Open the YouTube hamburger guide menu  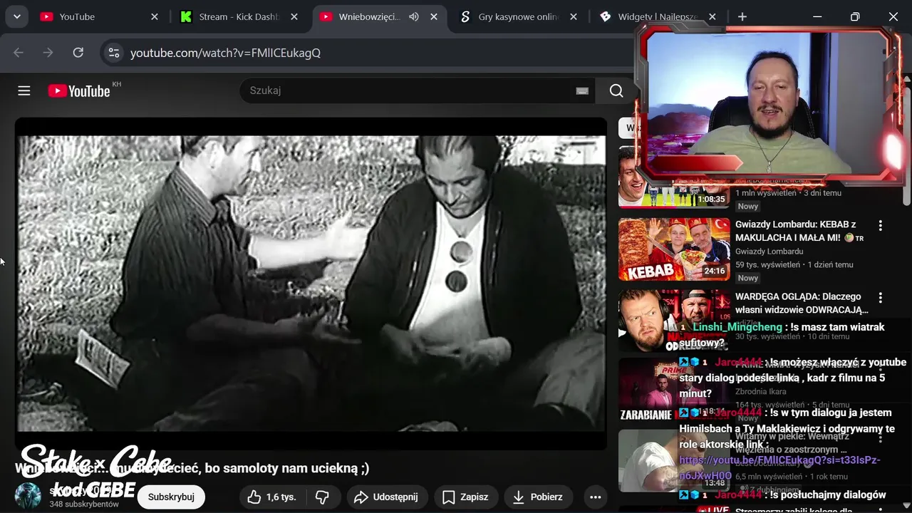(x=24, y=90)
